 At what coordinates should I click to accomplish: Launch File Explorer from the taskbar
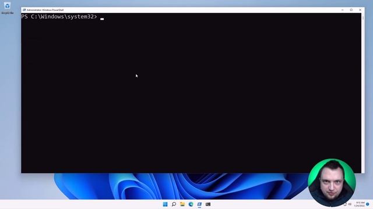182,204
